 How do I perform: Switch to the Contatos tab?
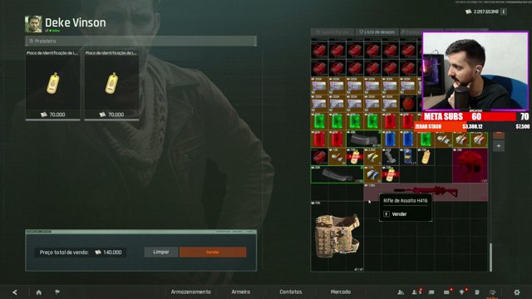pos(291,292)
